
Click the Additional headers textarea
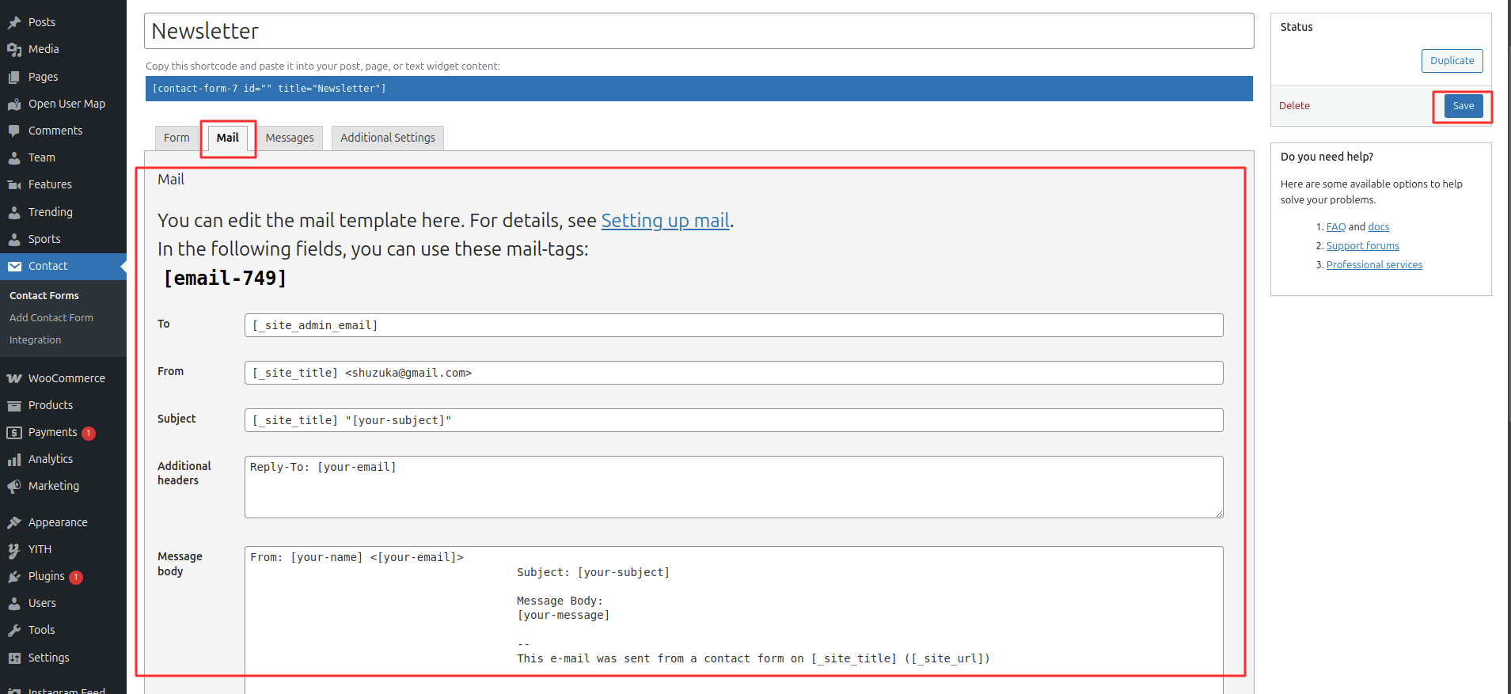pos(734,487)
